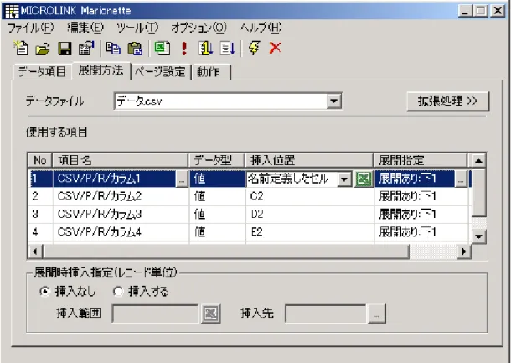Screen dimensions: 511x363
Task: Click the 値 cell in row 3
Action: coord(217,215)
